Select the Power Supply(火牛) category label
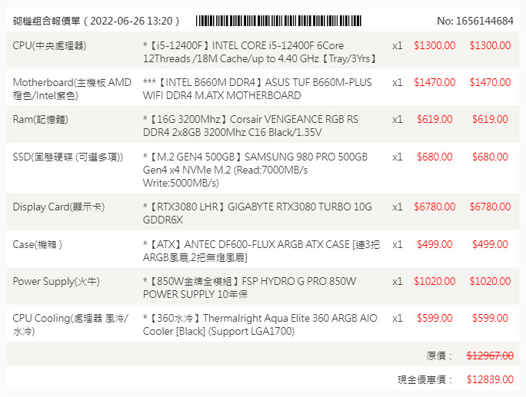Image resolution: width=526 pixels, height=397 pixels. pyautogui.click(x=56, y=281)
